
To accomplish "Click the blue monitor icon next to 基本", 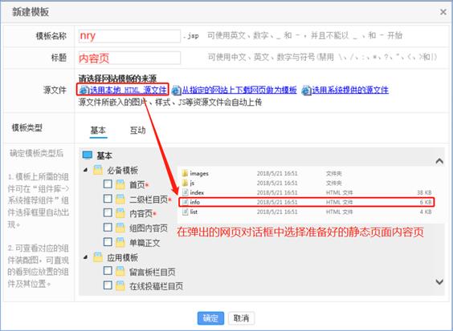I will click(x=88, y=155).
